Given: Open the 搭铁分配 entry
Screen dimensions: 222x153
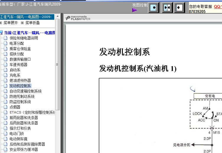Looking at the screenshot, I should coord(17,54).
